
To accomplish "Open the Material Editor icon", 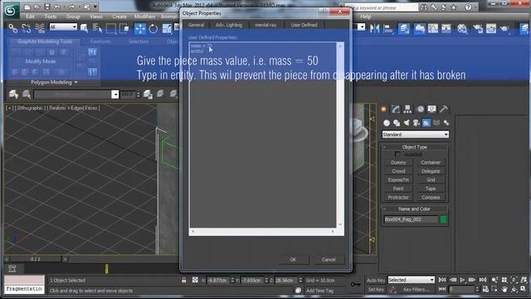I will 462,28.
